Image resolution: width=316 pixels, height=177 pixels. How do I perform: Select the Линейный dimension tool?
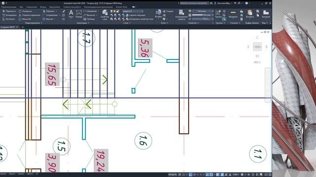point(90,11)
